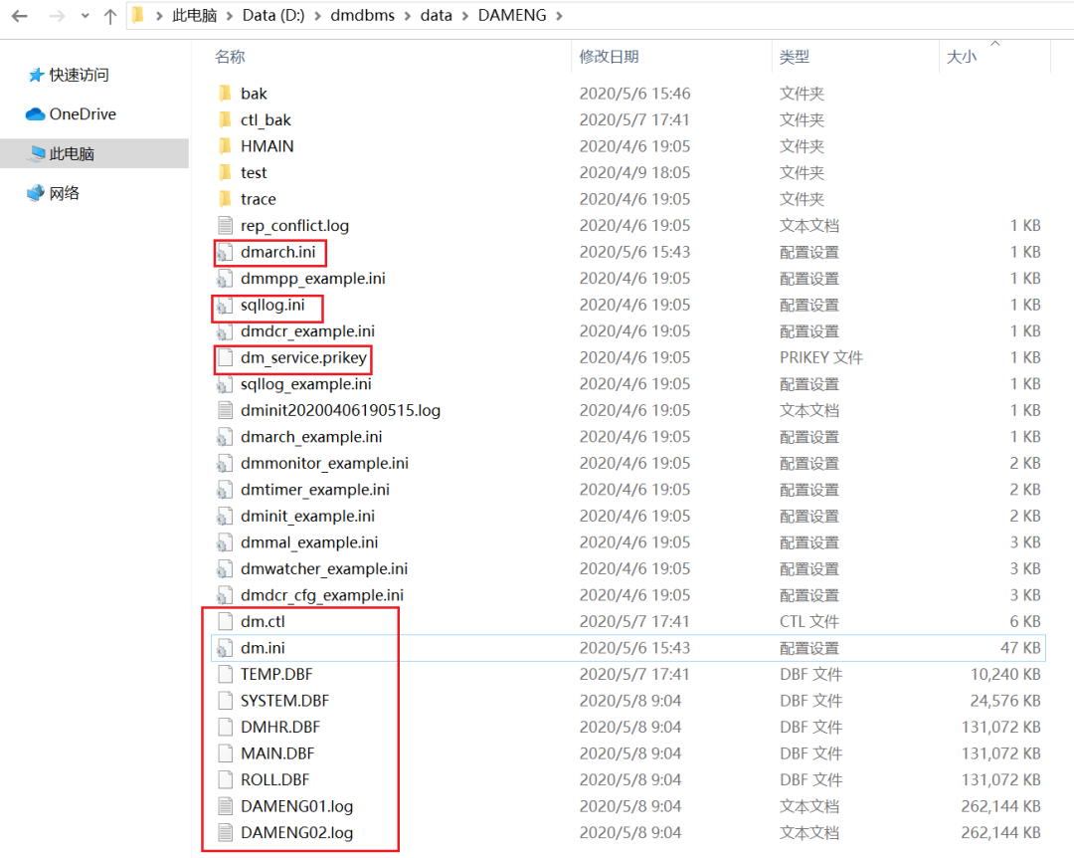Select 此电脑 in navigation pane
The image size is (1074, 858).
coord(94,153)
